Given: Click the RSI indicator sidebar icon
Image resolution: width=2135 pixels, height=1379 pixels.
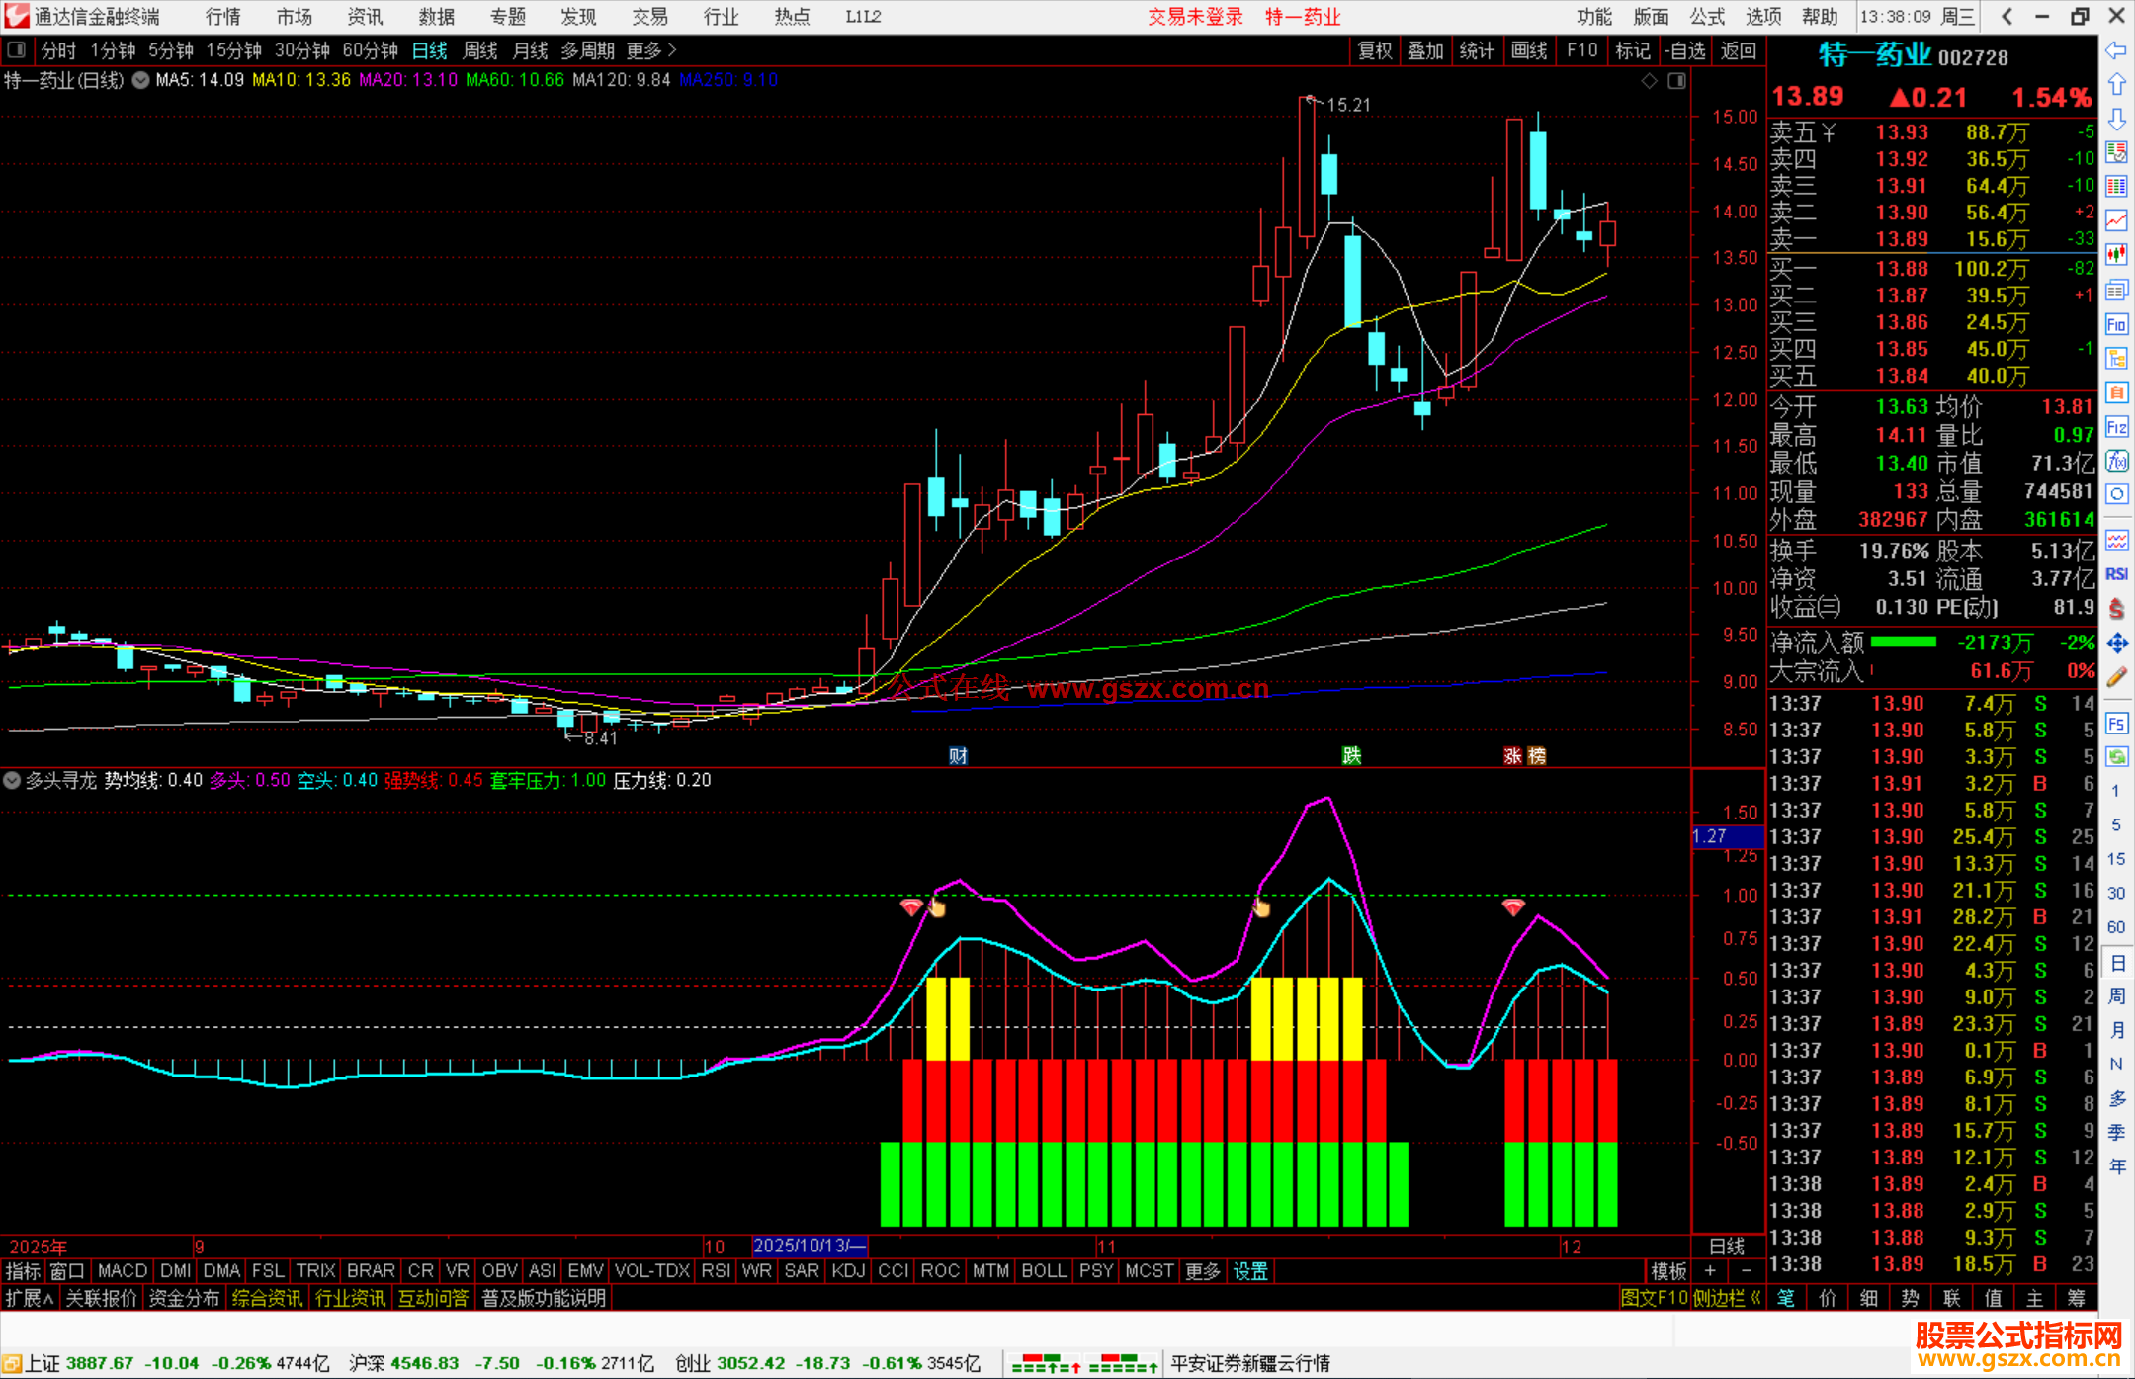Looking at the screenshot, I should point(2116,574).
